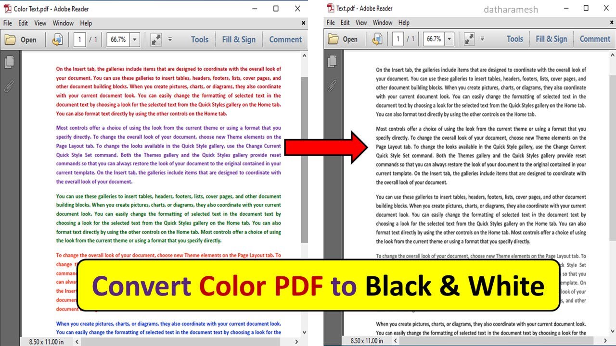This screenshot has height=346, width=616.
Task: Open attachments paperclip panel in Color Text.pdf sidebar
Action: (x=9, y=86)
